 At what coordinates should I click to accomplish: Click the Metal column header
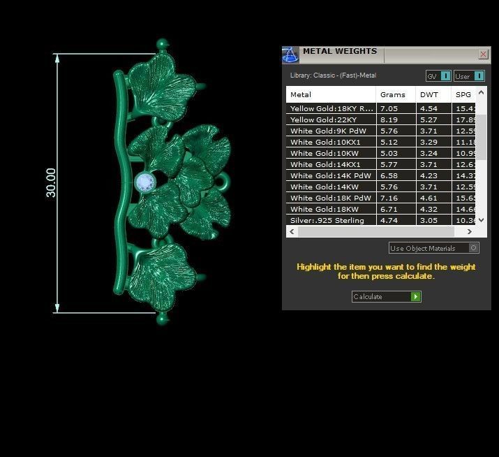pos(331,94)
